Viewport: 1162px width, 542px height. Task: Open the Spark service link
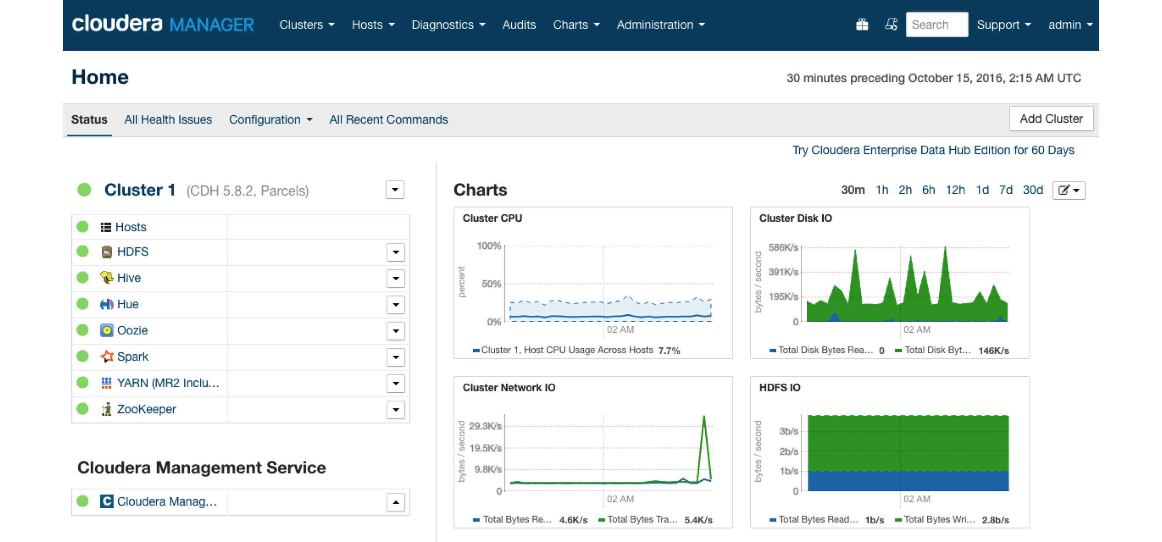[x=132, y=356]
